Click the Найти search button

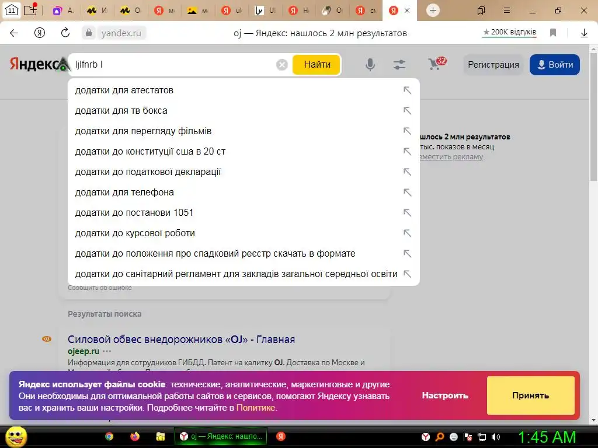317,65
